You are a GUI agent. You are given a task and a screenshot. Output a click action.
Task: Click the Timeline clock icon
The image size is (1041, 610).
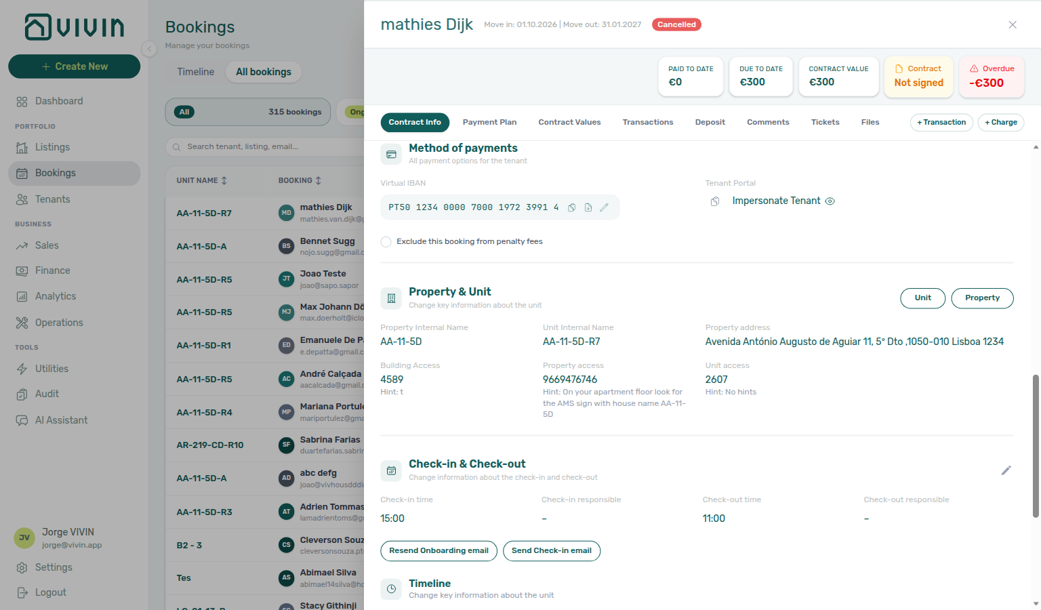(391, 589)
